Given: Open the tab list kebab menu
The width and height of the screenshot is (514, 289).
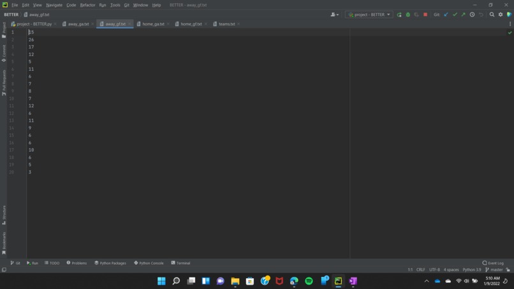Looking at the screenshot, I should click(x=510, y=24).
